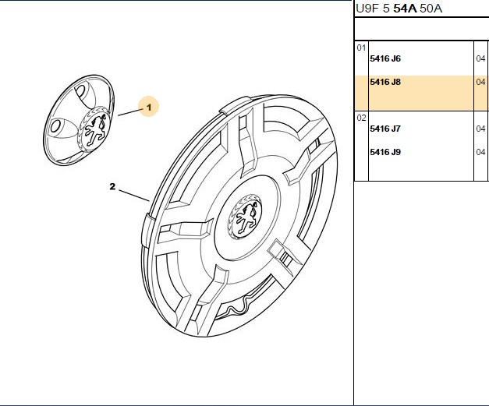
Task: Select callout number 2 in the diagram
Action: [112, 187]
